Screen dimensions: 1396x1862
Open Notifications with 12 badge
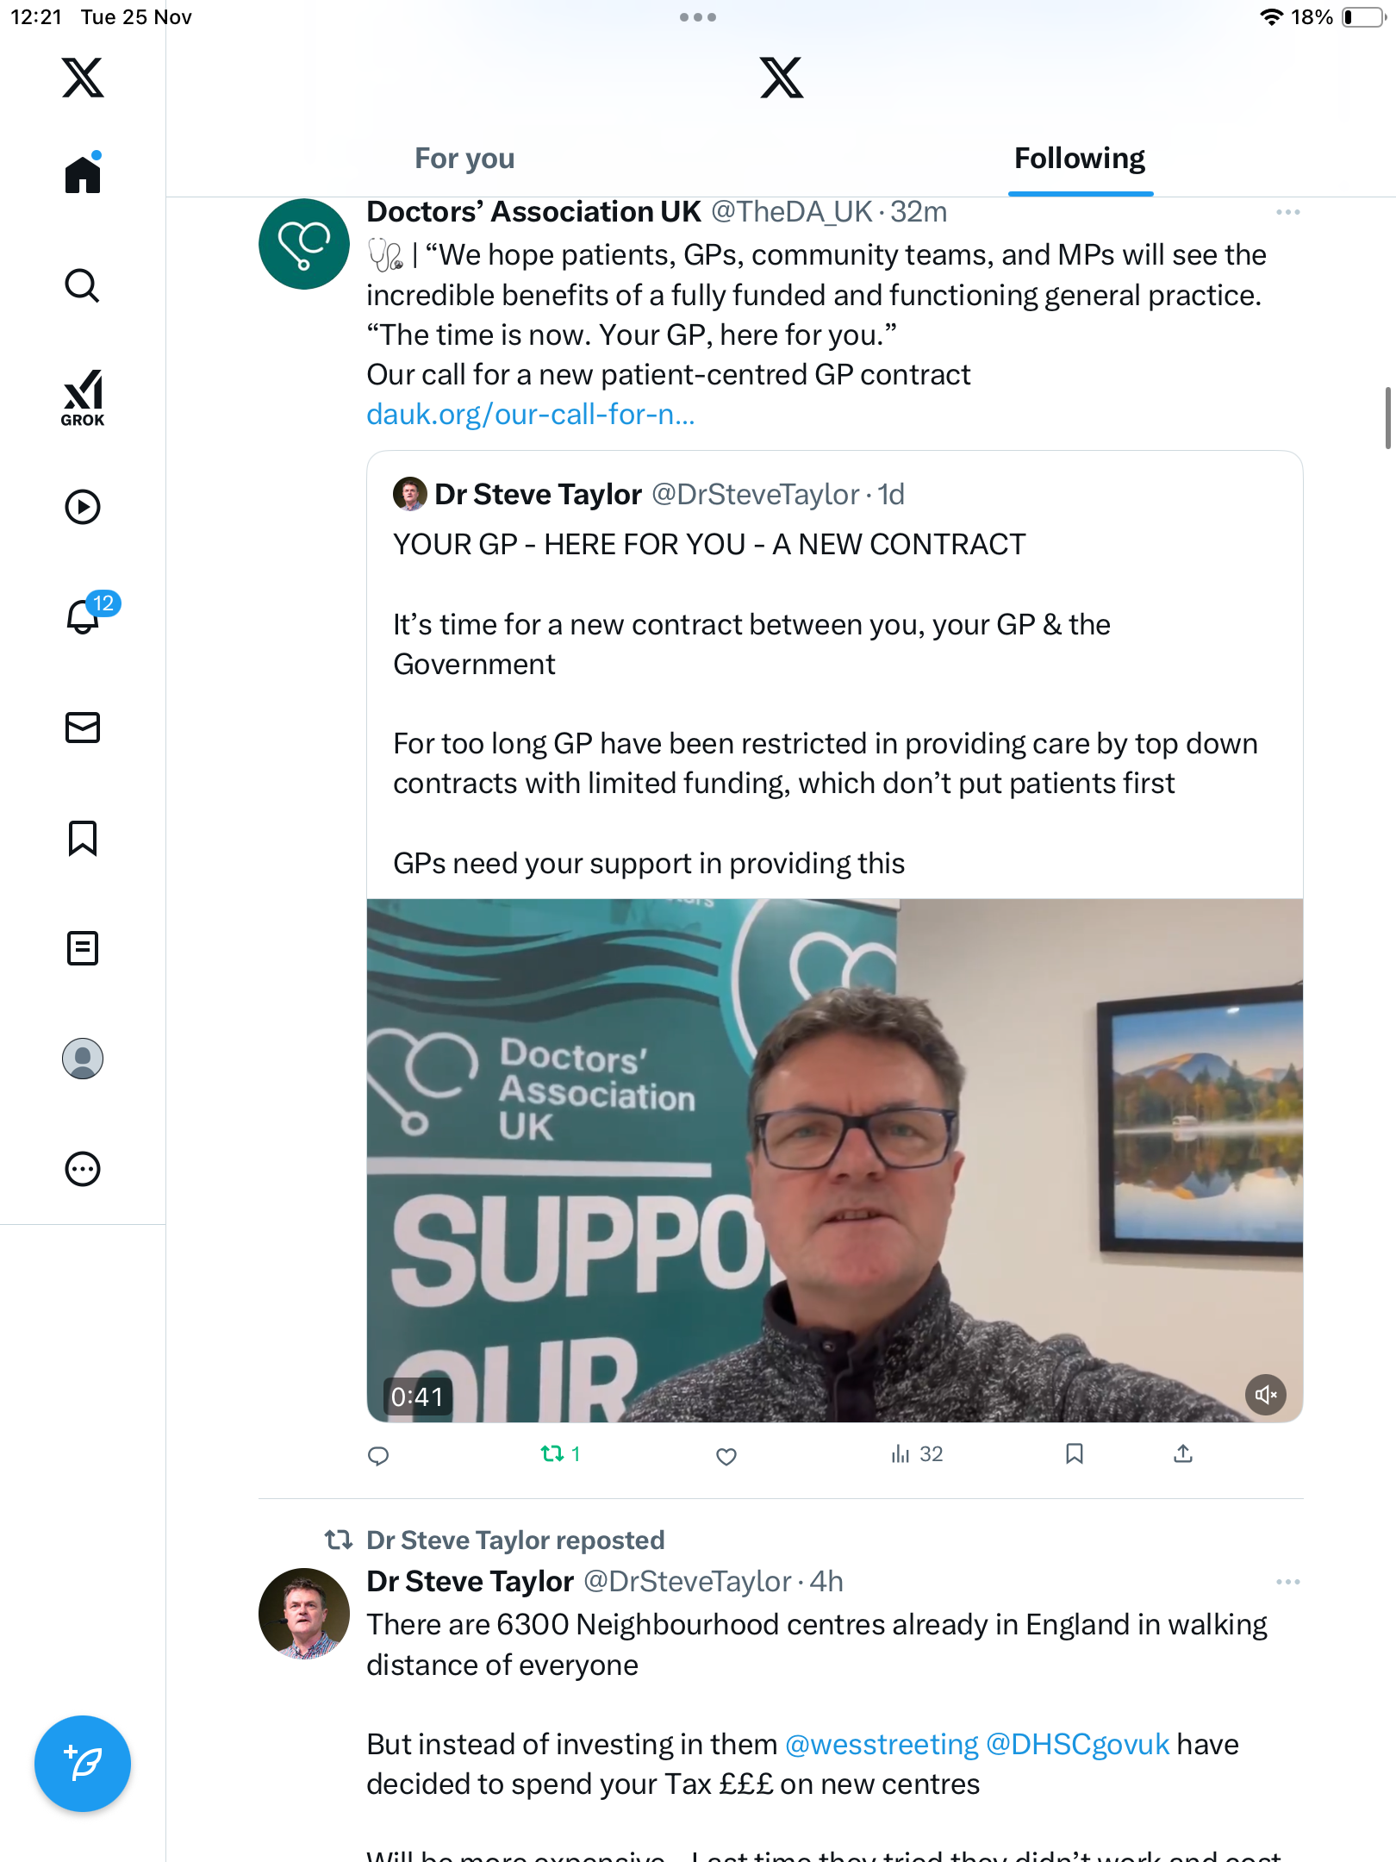[84, 615]
